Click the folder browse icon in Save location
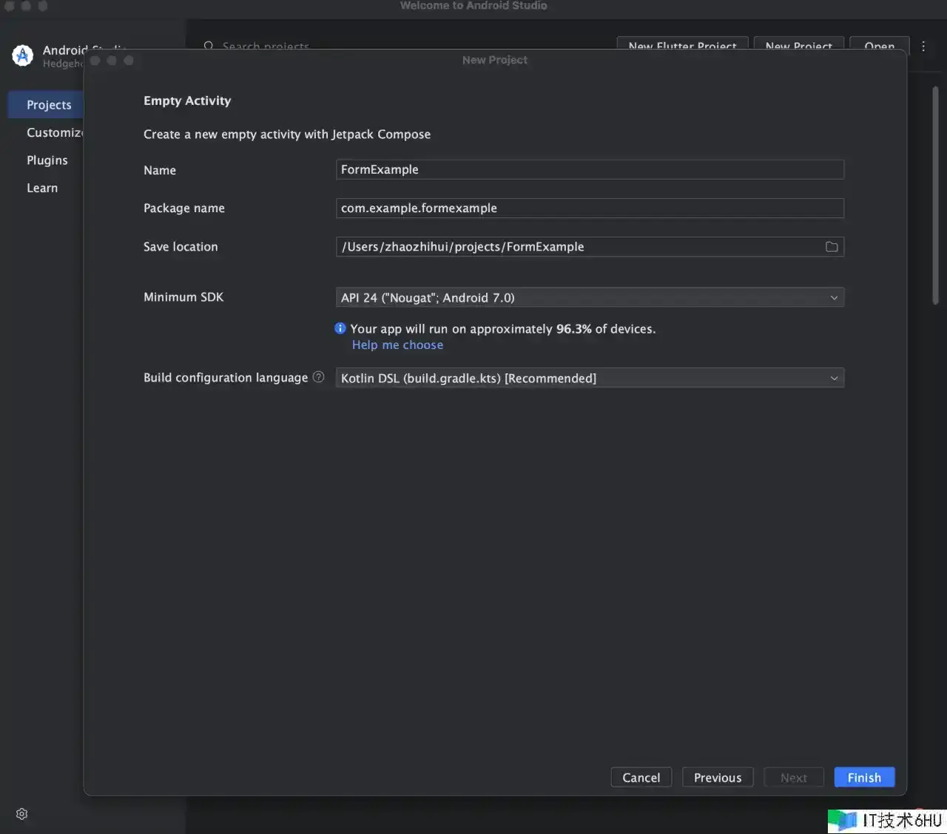 point(832,247)
